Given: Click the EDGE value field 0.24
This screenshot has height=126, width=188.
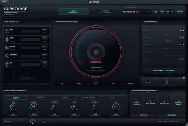Looking at the screenshot, I should click(x=75, y=114).
